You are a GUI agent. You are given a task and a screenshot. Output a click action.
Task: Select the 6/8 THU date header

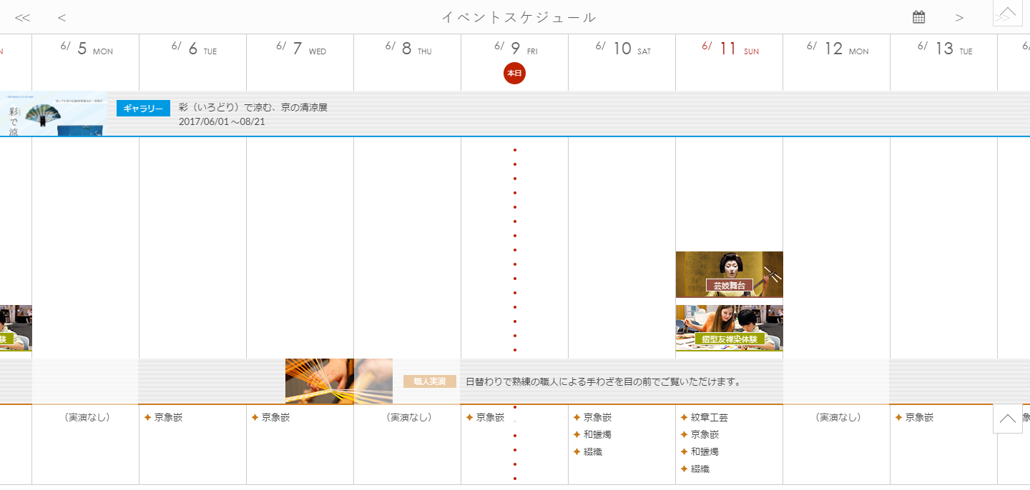coord(408,49)
